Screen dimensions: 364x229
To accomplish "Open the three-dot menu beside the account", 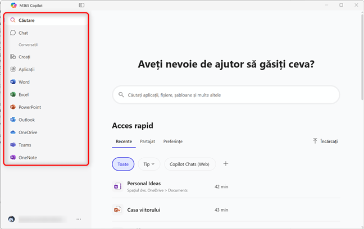I will coord(79,219).
